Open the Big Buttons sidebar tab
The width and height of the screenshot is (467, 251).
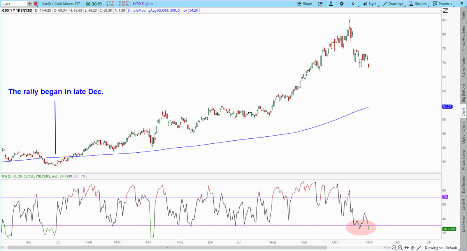(x=463, y=92)
